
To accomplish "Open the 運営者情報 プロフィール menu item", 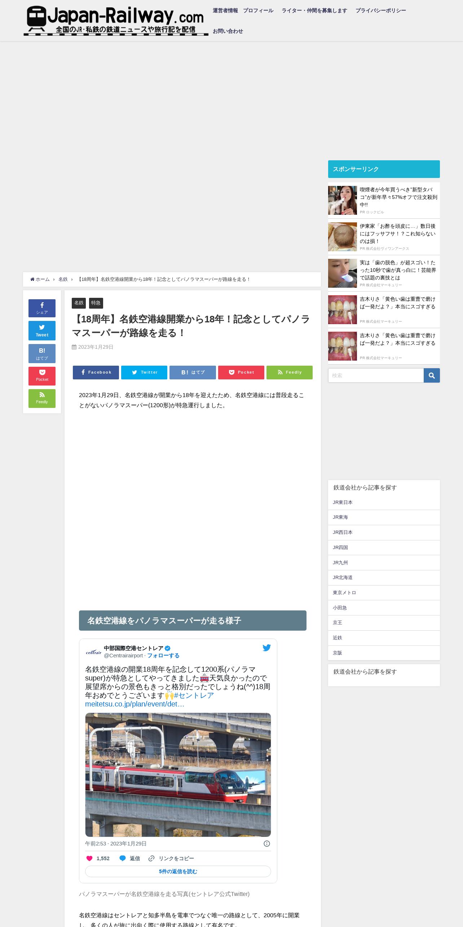I will coord(243,10).
